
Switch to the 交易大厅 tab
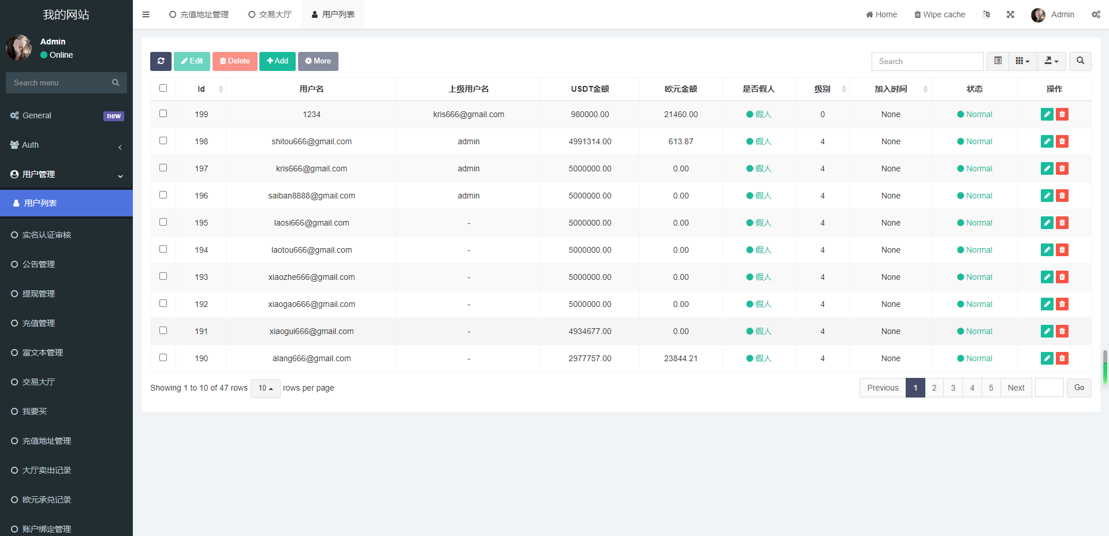(269, 14)
